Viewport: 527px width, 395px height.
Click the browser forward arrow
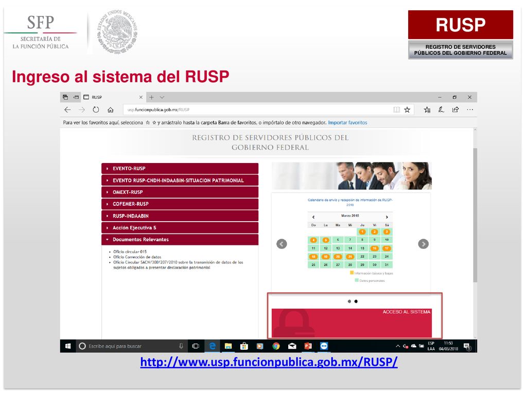(x=82, y=110)
